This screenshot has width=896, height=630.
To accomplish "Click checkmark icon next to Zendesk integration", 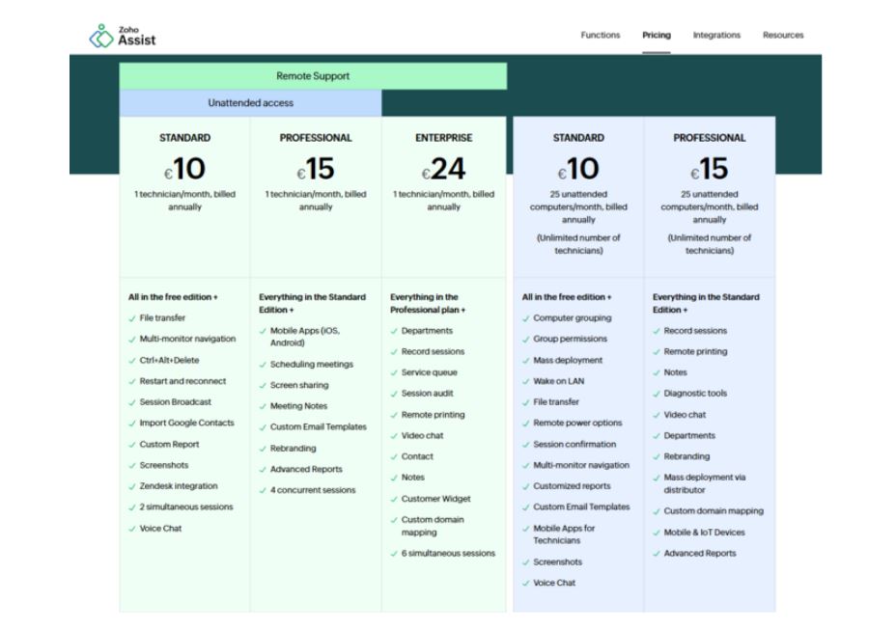I will click(x=132, y=486).
